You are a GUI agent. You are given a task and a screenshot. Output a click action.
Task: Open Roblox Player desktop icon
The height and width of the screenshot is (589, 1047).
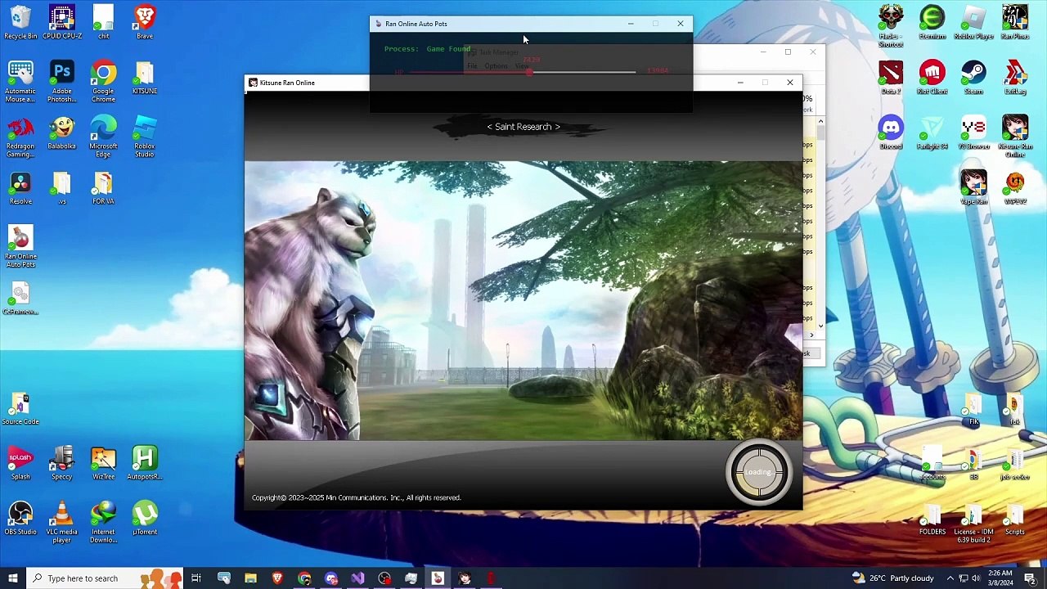[973, 22]
